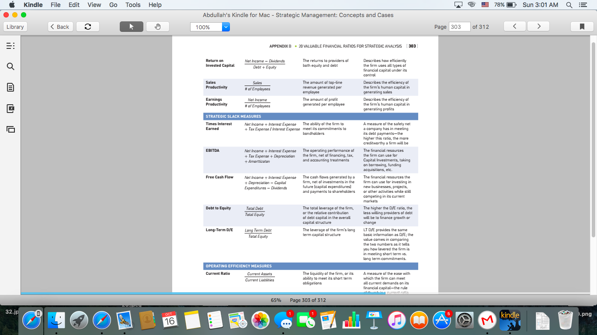The width and height of the screenshot is (597, 335).
Task: Open Numbers from the dock
Action: click(x=351, y=321)
